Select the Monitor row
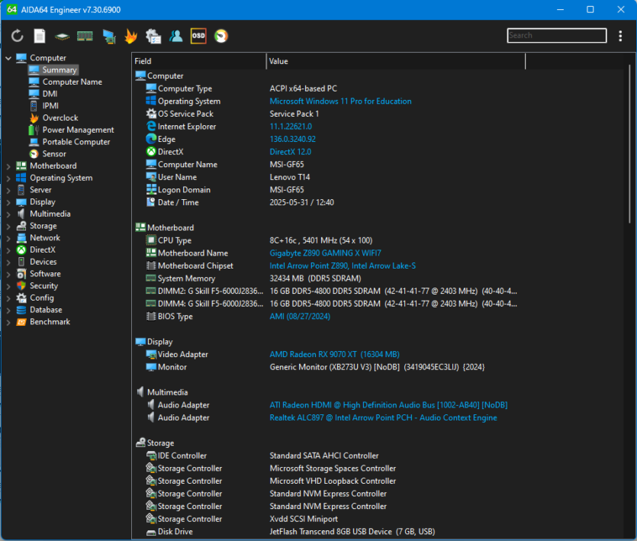This screenshot has width=637, height=541. tap(329, 367)
